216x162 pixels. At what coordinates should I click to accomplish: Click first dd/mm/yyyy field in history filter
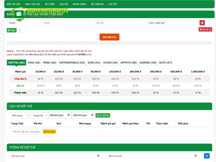click(x=60, y=115)
